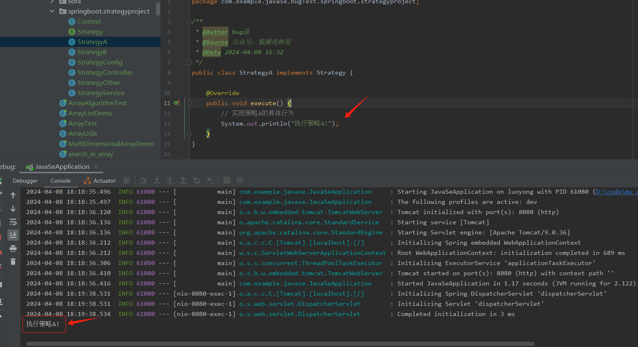Open the ArrayUtils class

[x=83, y=134]
